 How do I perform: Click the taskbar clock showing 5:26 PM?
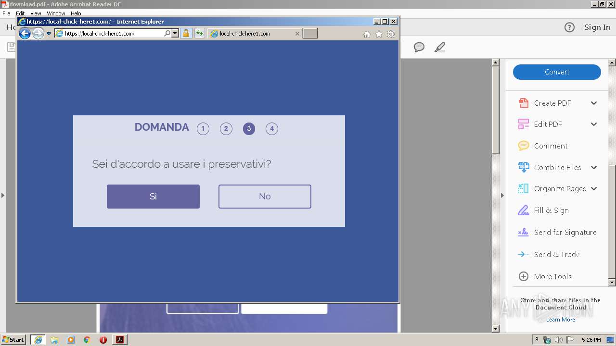[591, 340]
